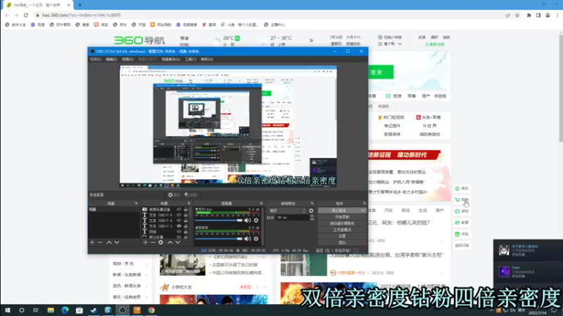Adjust the 时长 duration stepper arrows
The image size is (563, 316).
coord(312,218)
